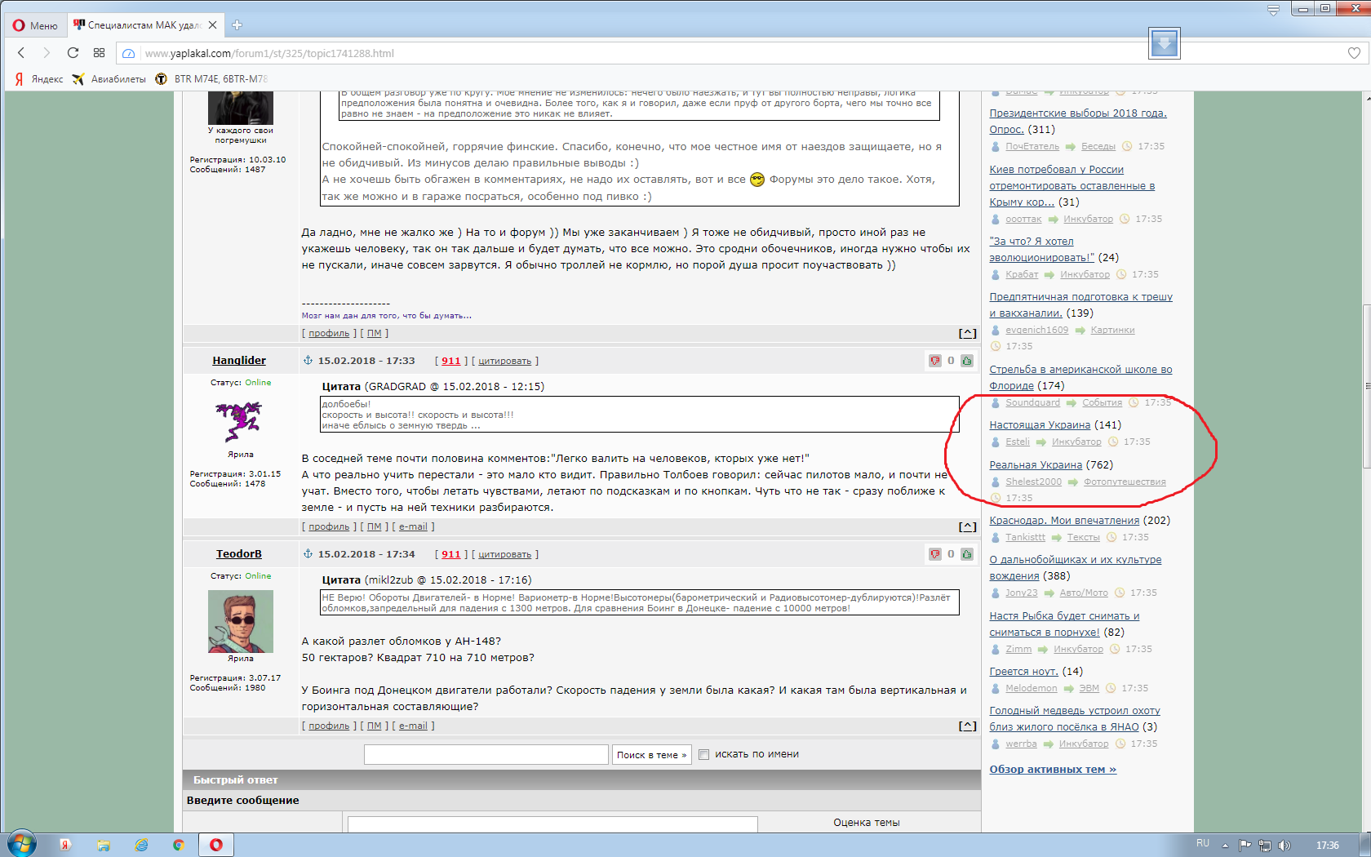Open Краснодар. Мои впечатления topic
The height and width of the screenshot is (857, 1371).
tap(1064, 521)
